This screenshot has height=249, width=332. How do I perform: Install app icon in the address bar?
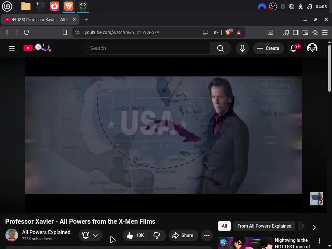point(205,33)
